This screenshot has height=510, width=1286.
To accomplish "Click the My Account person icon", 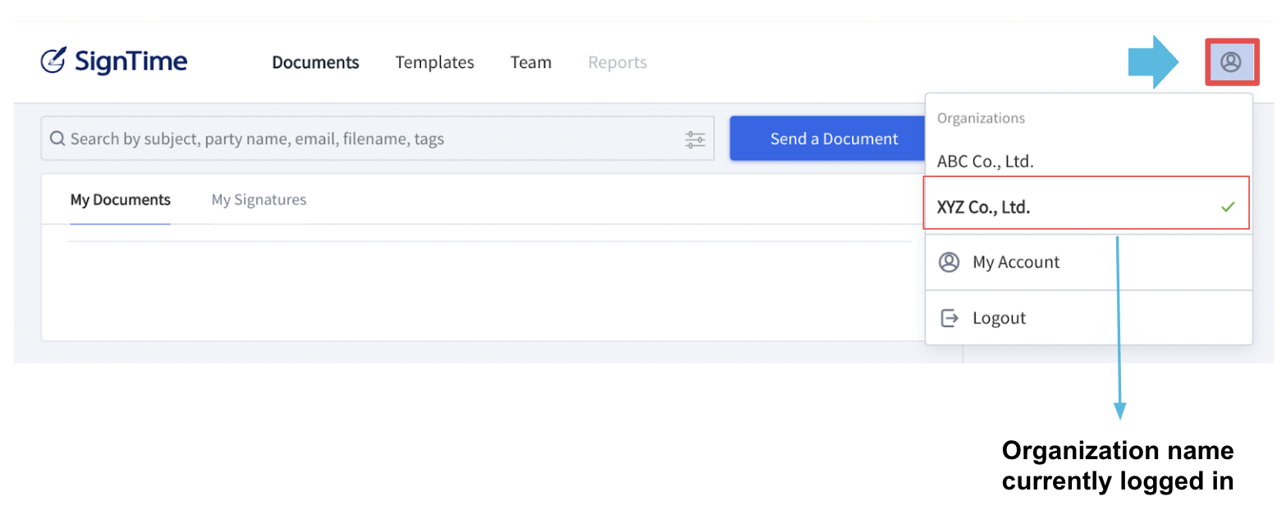I will [x=950, y=262].
